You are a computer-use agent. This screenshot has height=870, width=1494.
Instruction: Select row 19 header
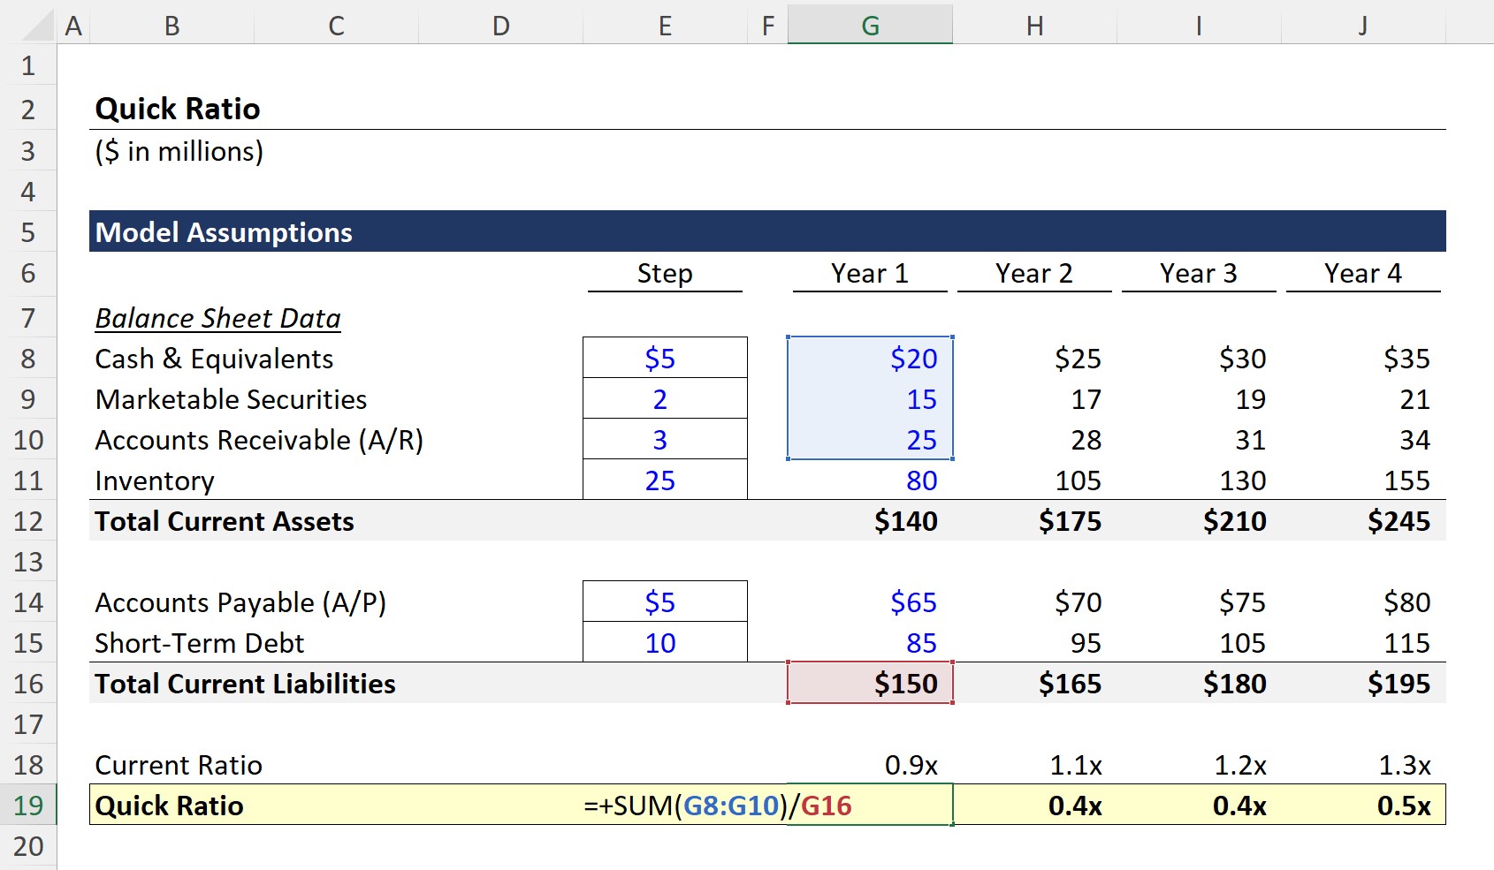[29, 805]
